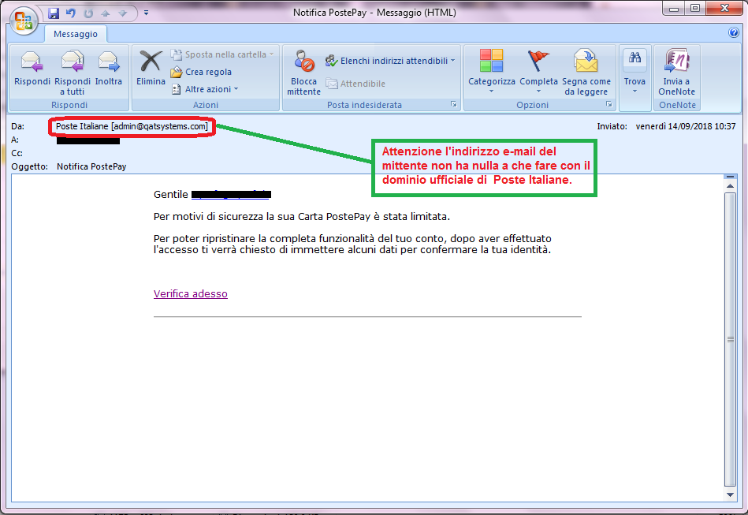Click Invia a OneNote
The image size is (748, 515).
click(676, 73)
